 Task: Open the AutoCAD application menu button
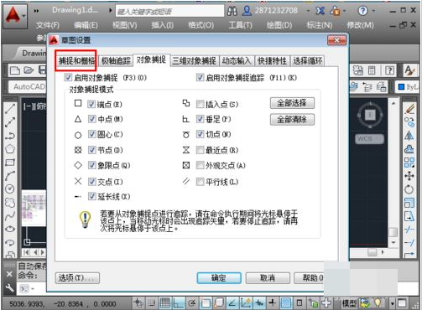[15, 16]
